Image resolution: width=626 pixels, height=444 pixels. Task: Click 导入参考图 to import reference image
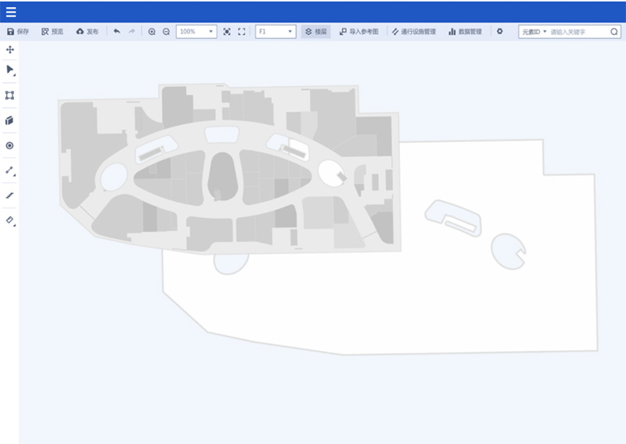359,32
